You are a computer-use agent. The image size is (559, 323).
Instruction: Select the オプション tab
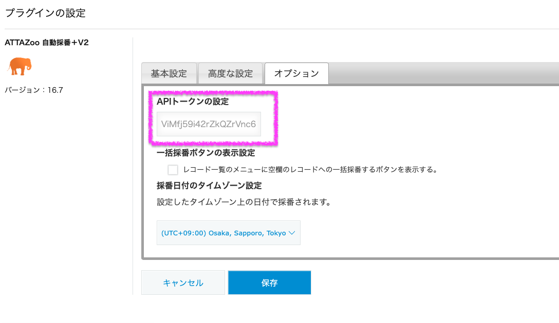click(x=296, y=73)
